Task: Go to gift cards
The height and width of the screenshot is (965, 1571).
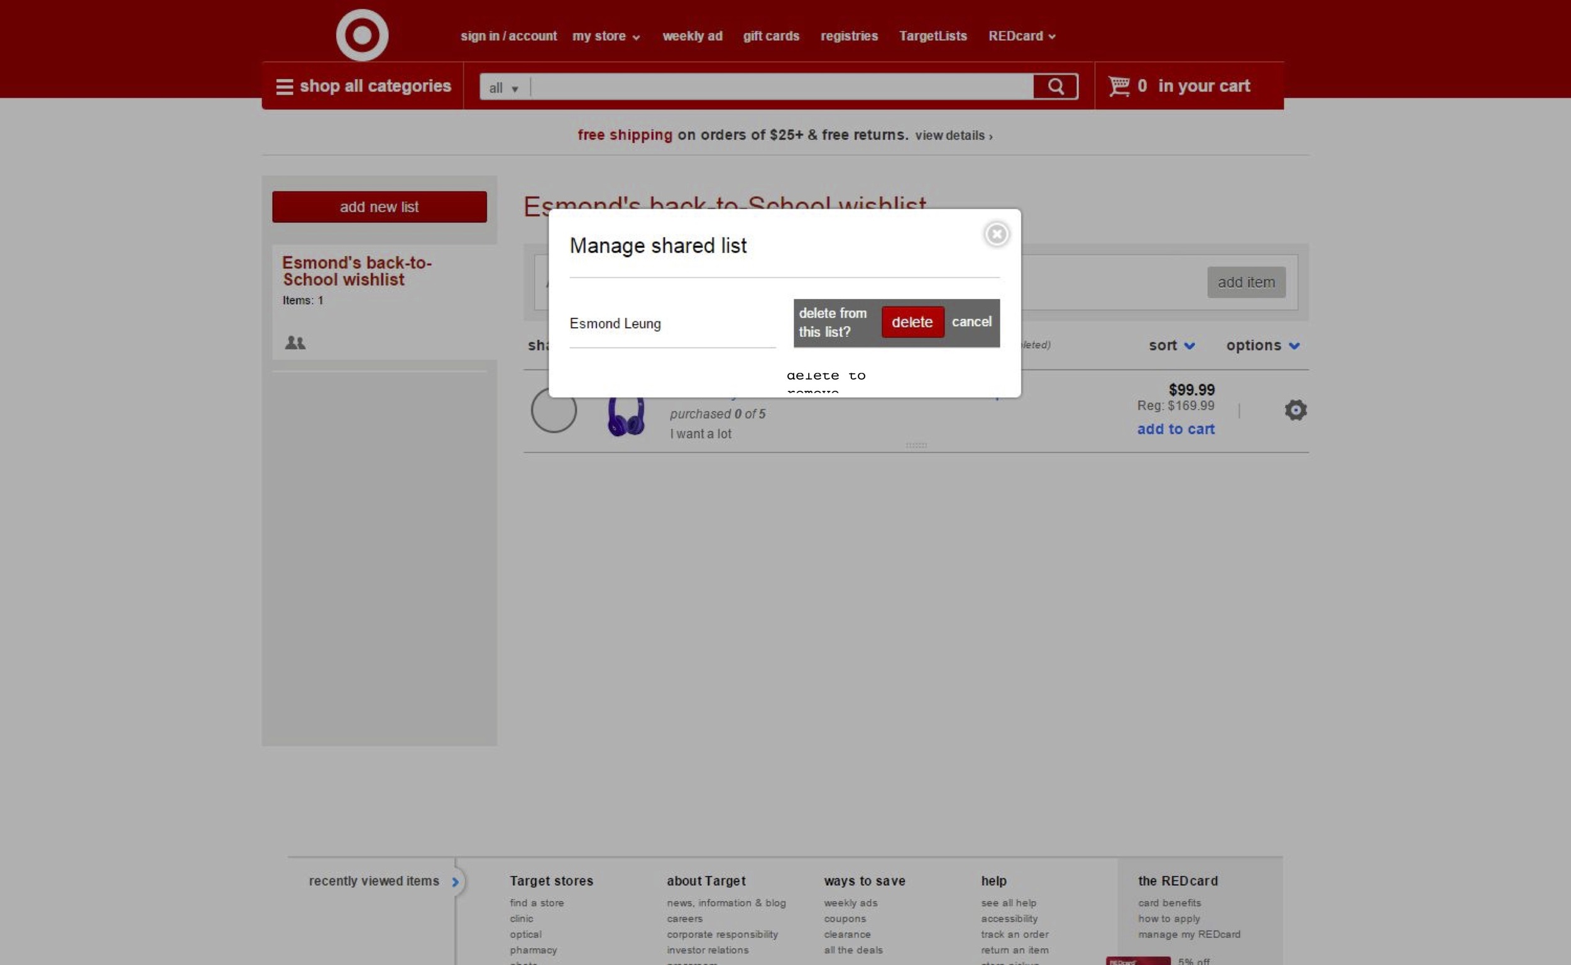Action: pyautogui.click(x=770, y=36)
